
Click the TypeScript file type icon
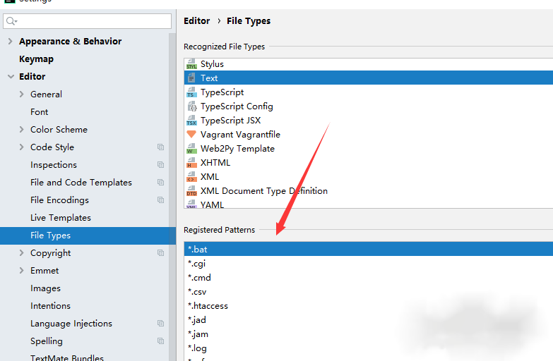[191, 92]
